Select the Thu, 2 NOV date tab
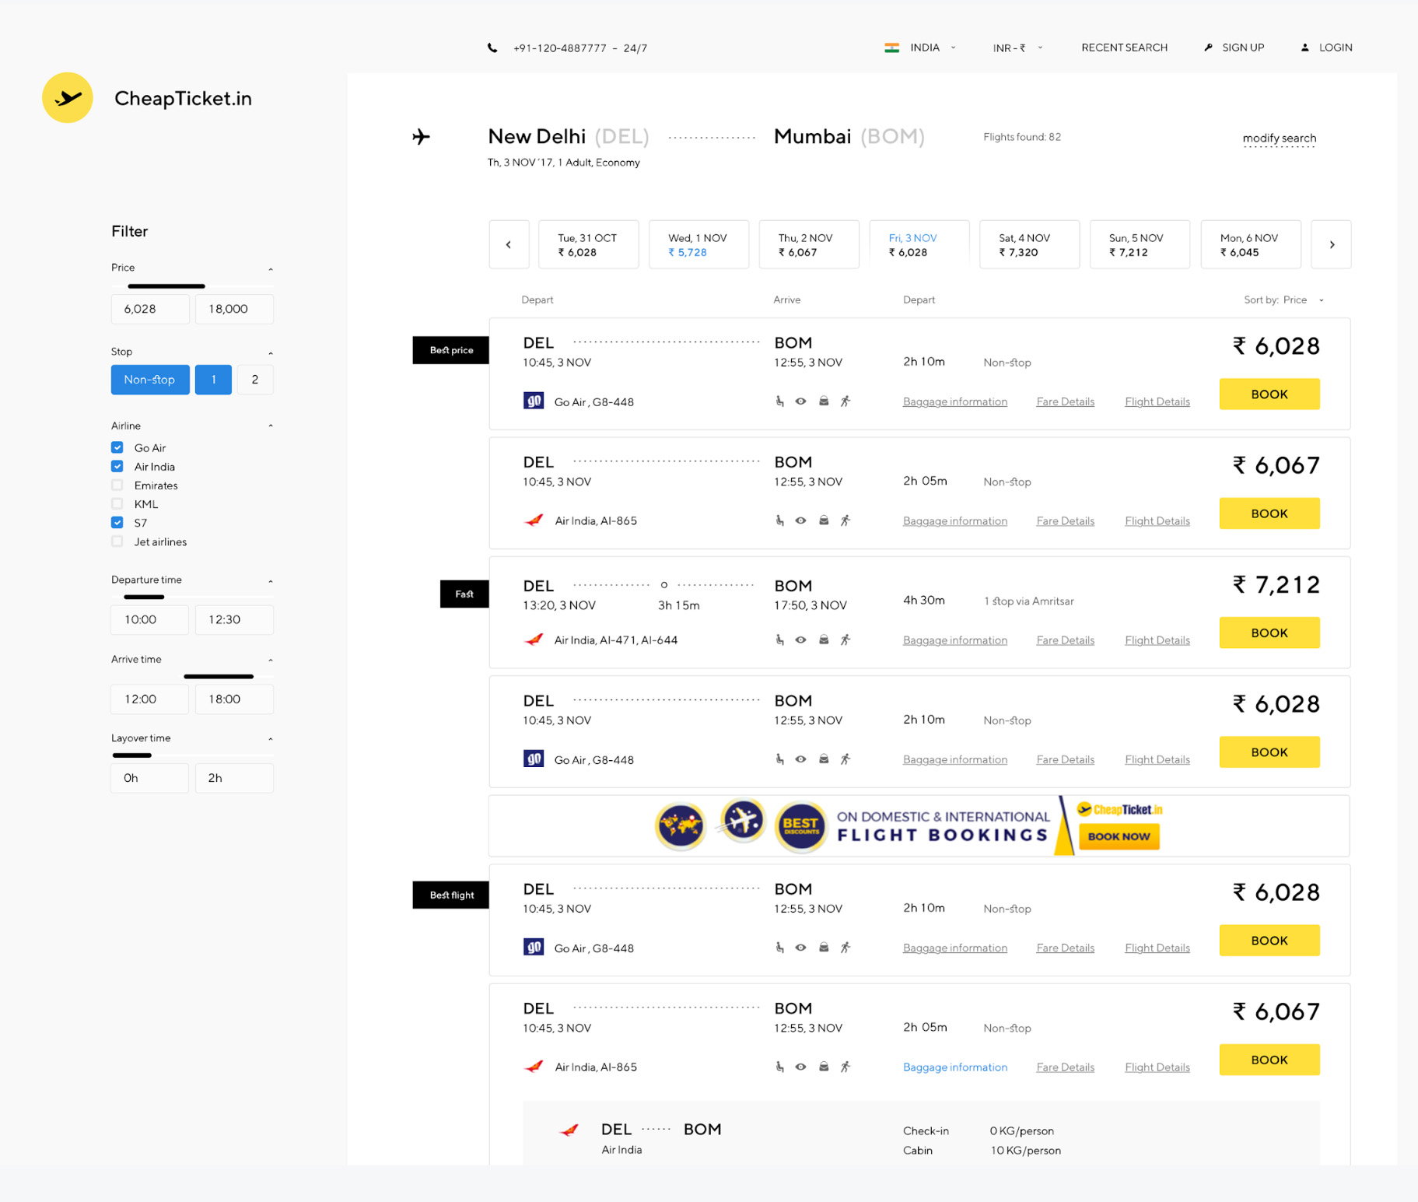1418x1202 pixels. [x=809, y=244]
